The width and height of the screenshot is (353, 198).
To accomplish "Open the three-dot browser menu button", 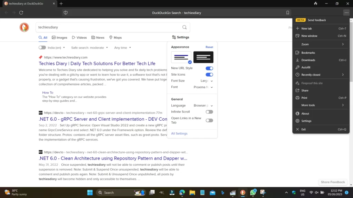I will click(x=346, y=13).
